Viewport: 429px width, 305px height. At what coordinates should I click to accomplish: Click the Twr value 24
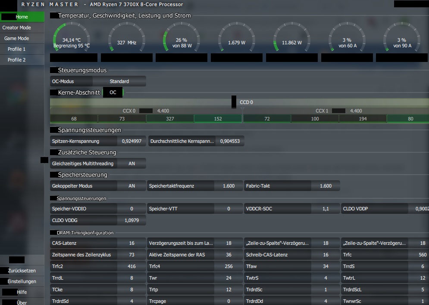point(229,278)
